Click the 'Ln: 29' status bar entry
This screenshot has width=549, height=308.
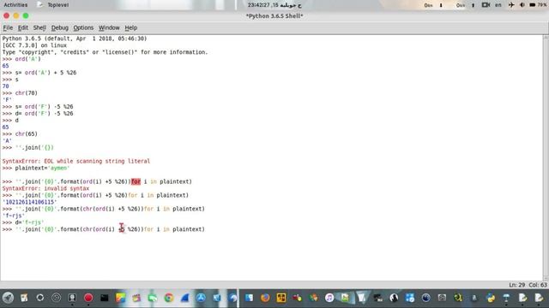click(x=516, y=285)
